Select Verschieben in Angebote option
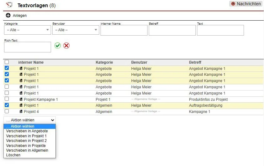 [x=27, y=131]
